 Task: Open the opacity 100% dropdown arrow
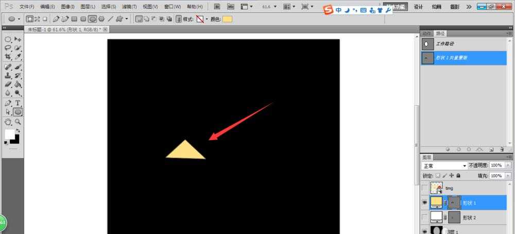pyautogui.click(x=509, y=166)
